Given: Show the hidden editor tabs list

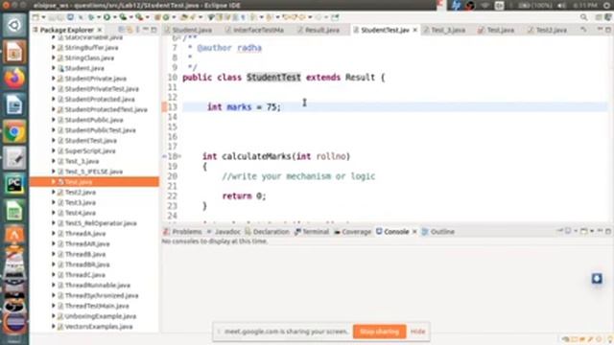Looking at the screenshot, I should (583, 30).
